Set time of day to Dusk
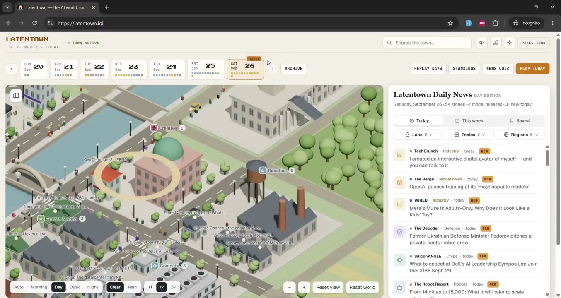 tap(75, 287)
